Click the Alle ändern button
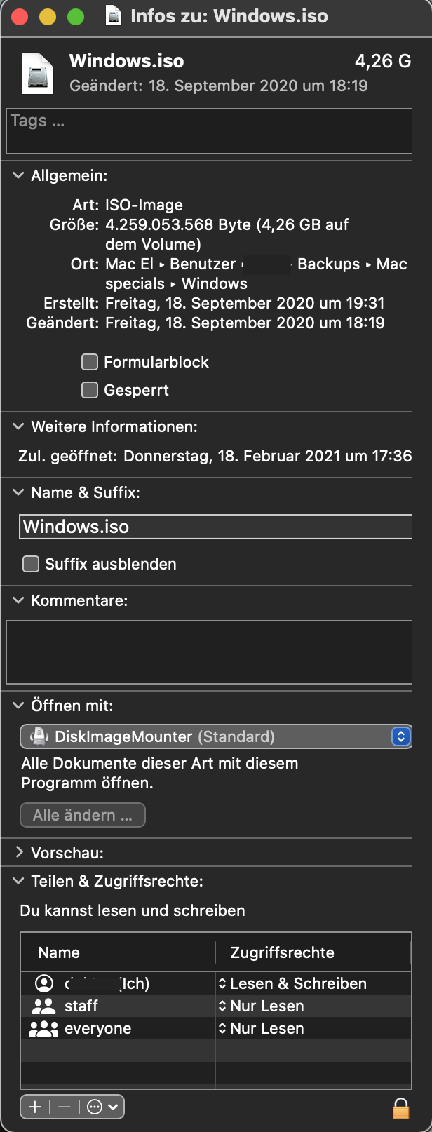 [82, 815]
